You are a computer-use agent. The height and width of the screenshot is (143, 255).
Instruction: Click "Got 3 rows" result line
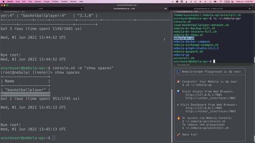(x=41, y=29)
